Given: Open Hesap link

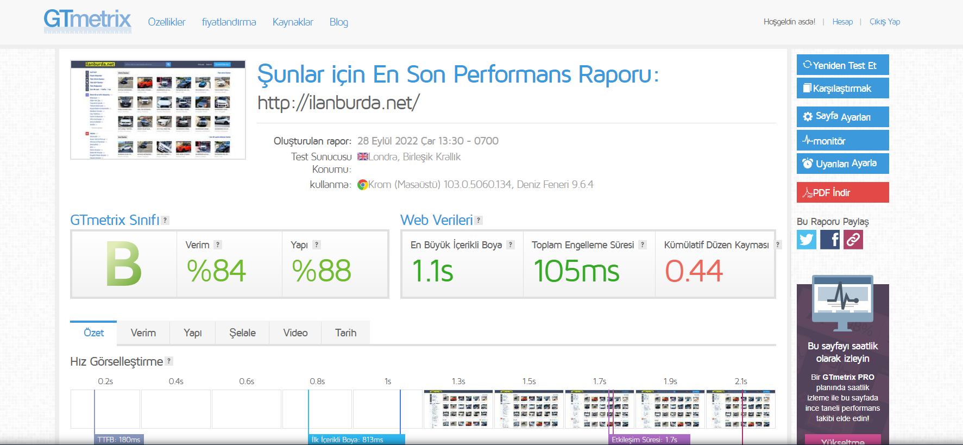Looking at the screenshot, I should coord(842,22).
